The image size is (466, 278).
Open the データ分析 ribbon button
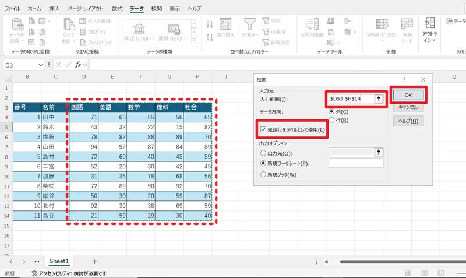point(456,21)
